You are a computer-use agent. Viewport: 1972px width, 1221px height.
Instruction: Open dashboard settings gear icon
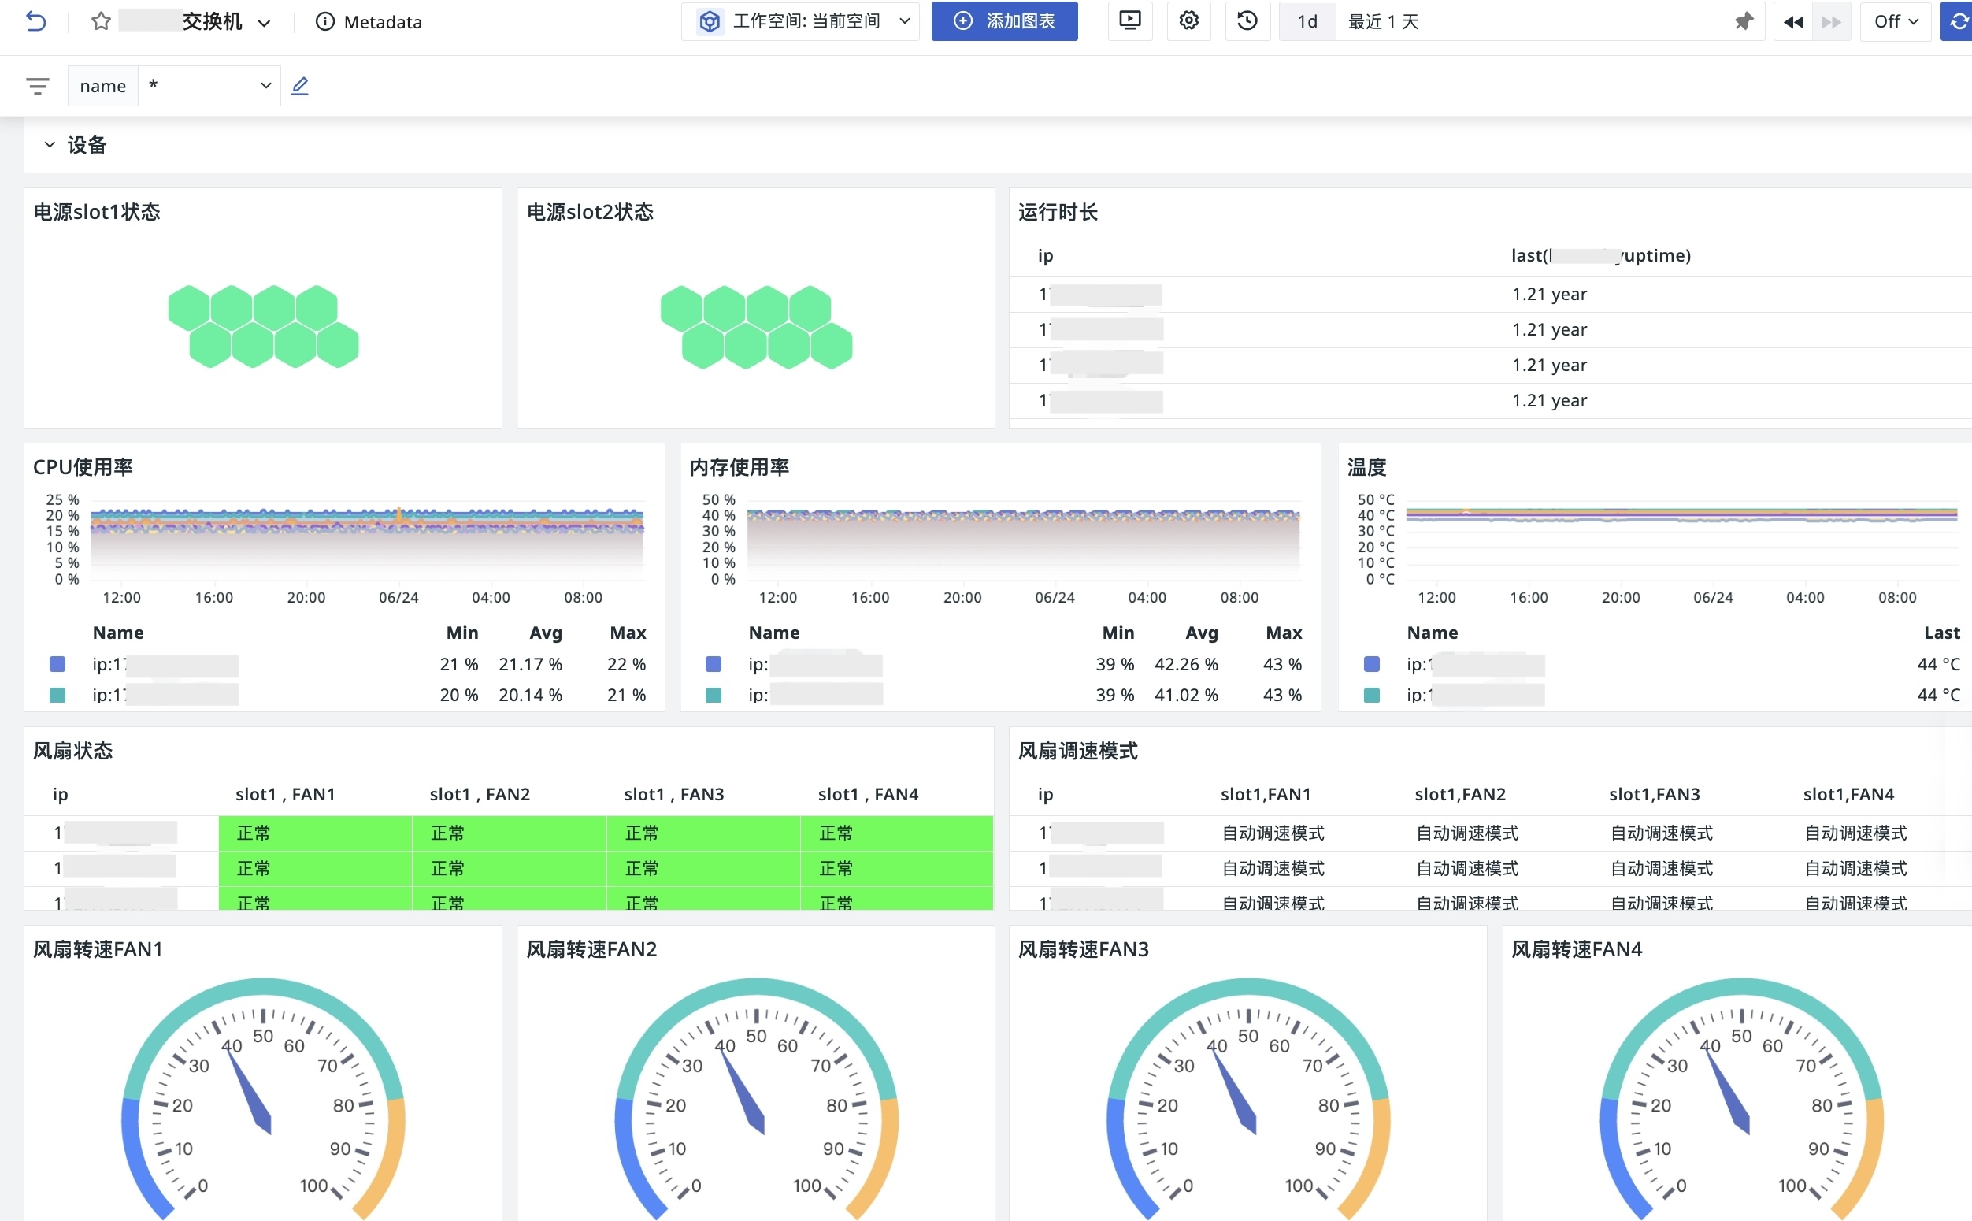point(1188,21)
